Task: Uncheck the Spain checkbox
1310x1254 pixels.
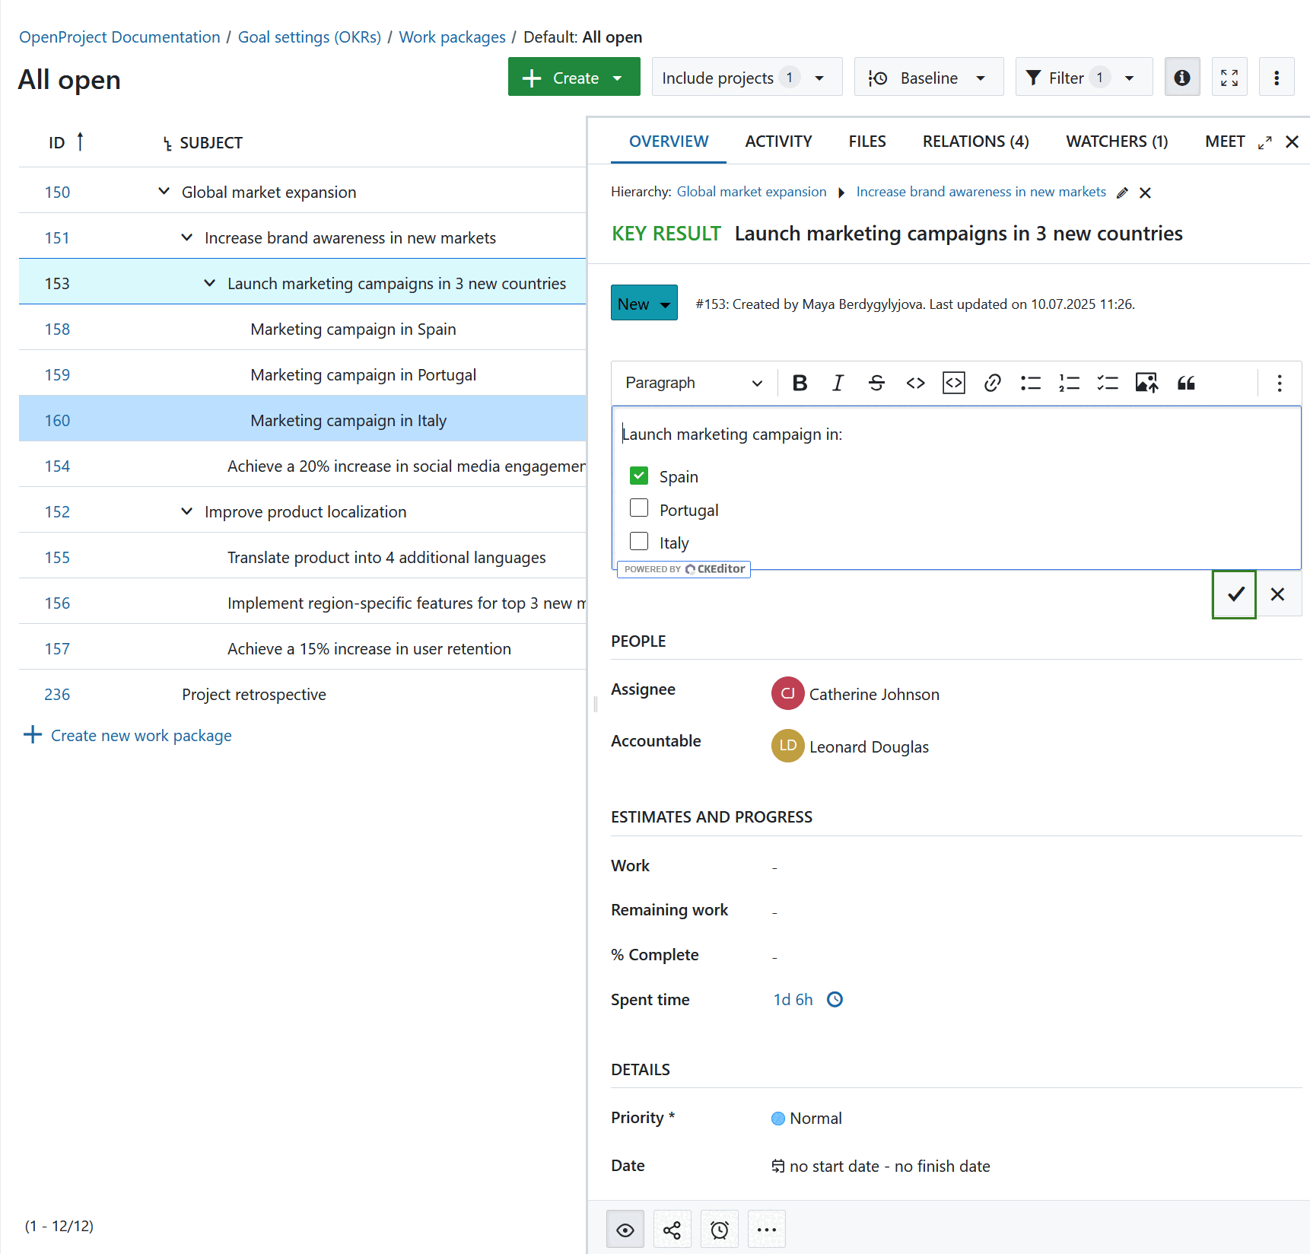Action: pos(639,475)
